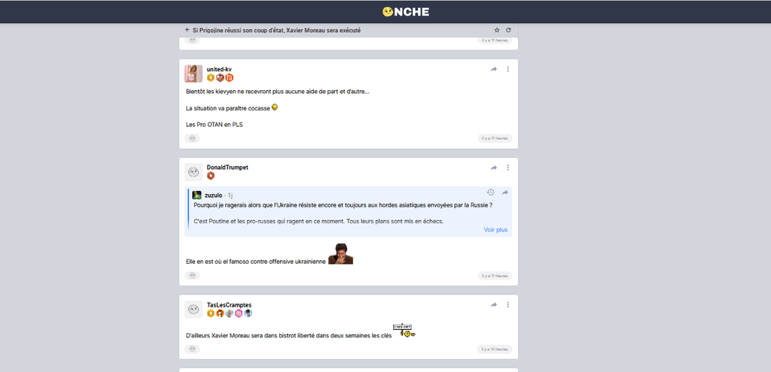
Task: Share DonaldTrumpet's post with the arrow icon
Action: [x=494, y=168]
